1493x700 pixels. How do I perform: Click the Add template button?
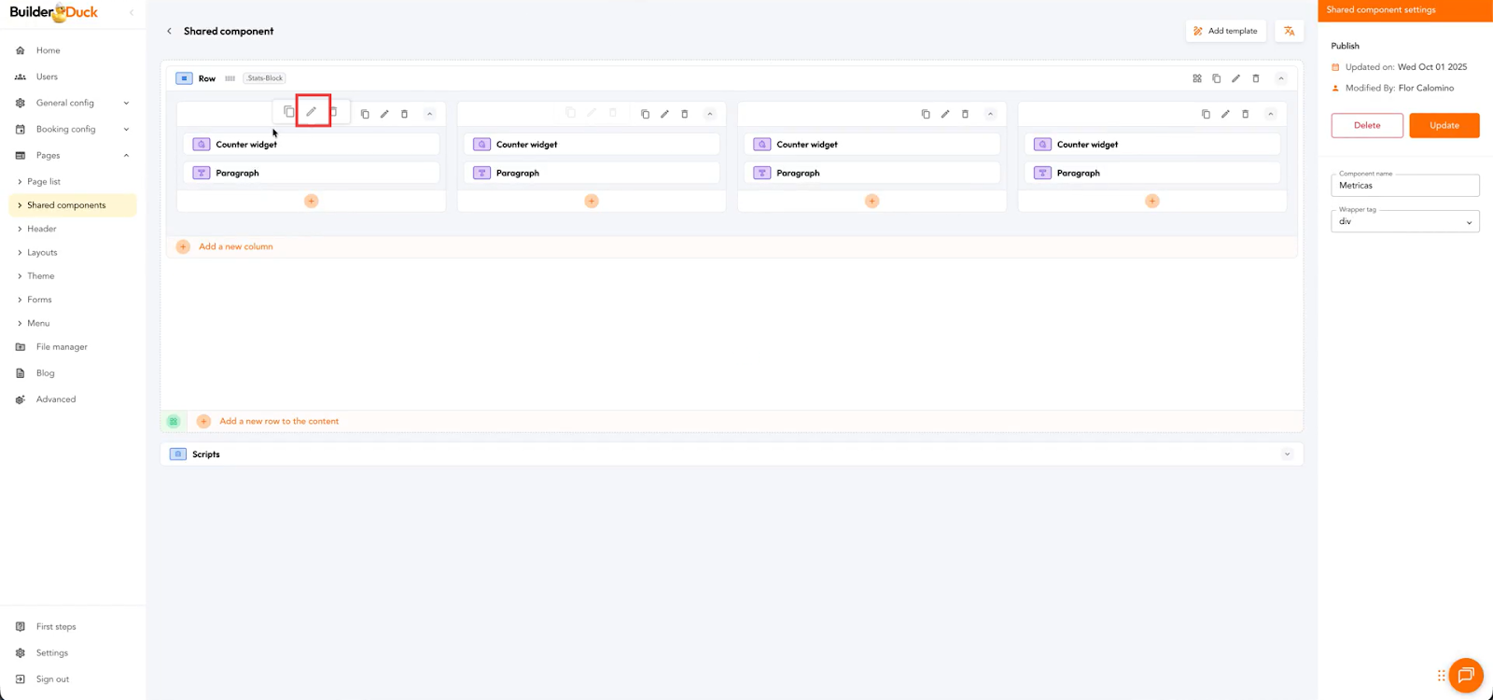coord(1225,31)
